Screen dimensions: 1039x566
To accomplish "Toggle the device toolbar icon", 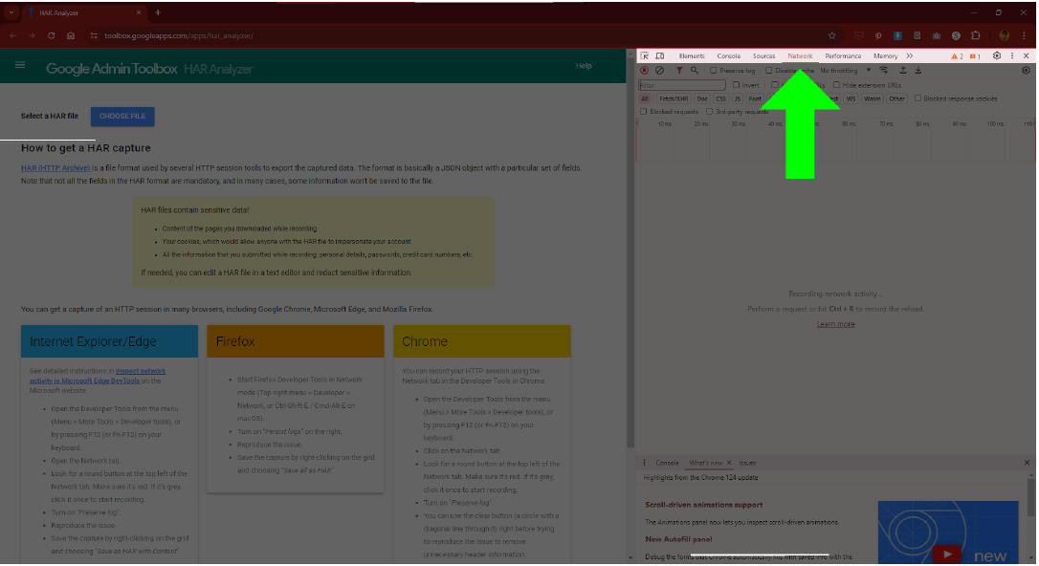I will (660, 56).
